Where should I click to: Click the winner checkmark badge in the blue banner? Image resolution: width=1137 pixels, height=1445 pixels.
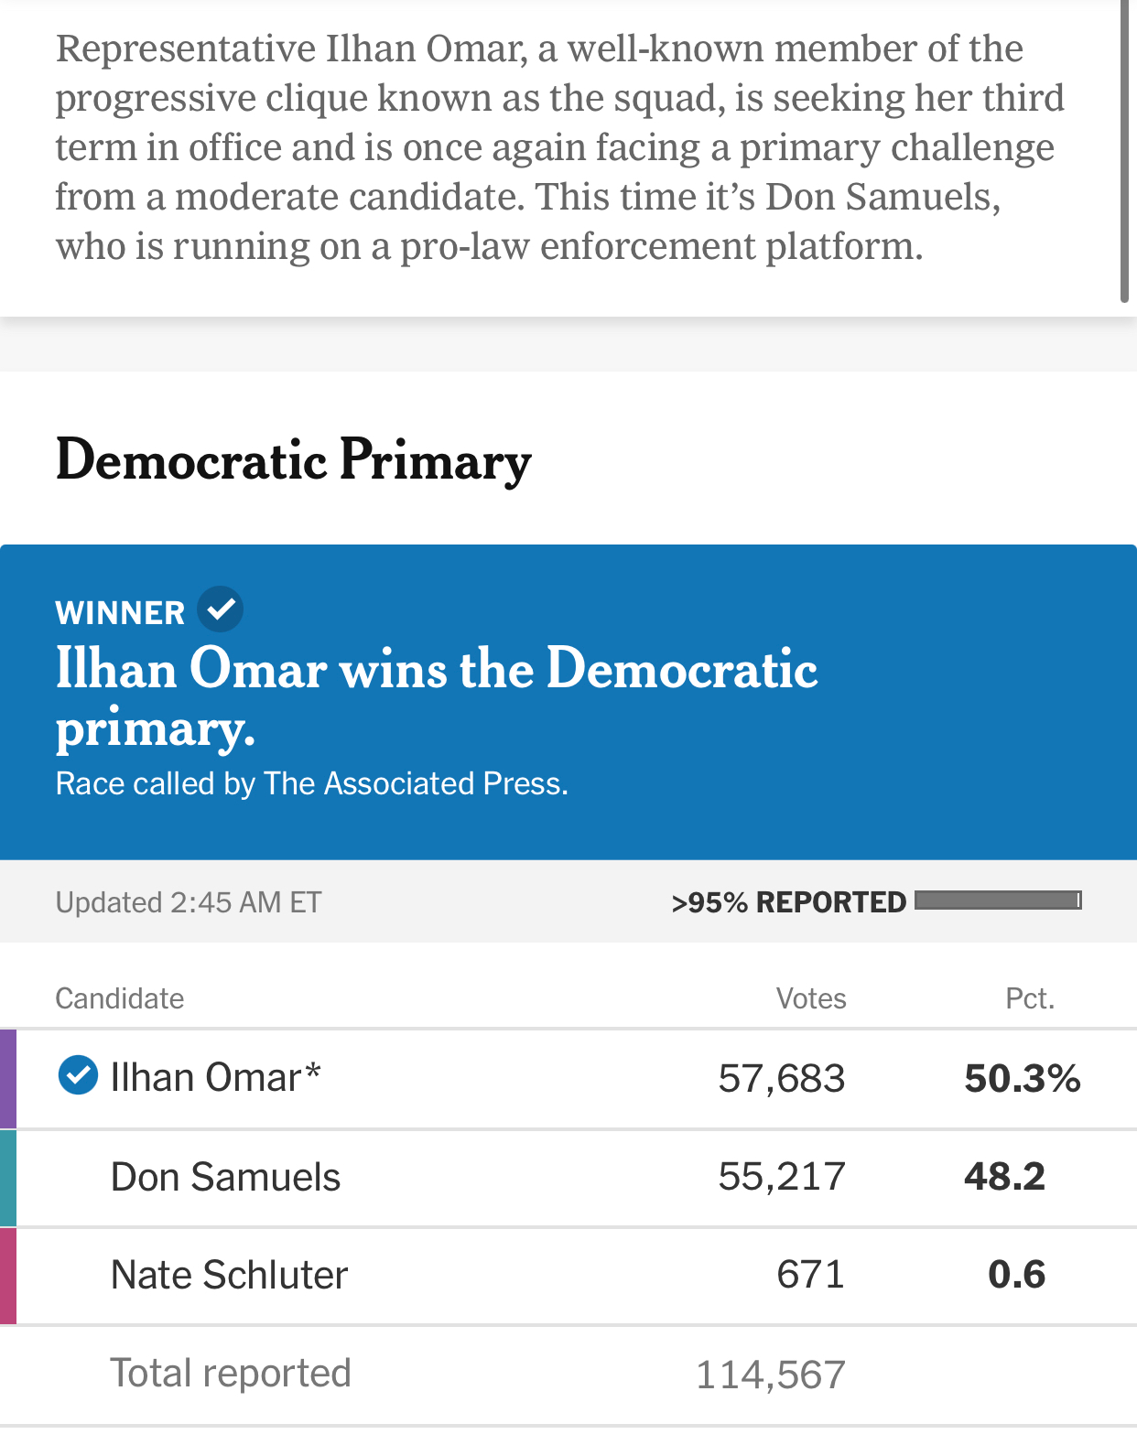point(220,609)
